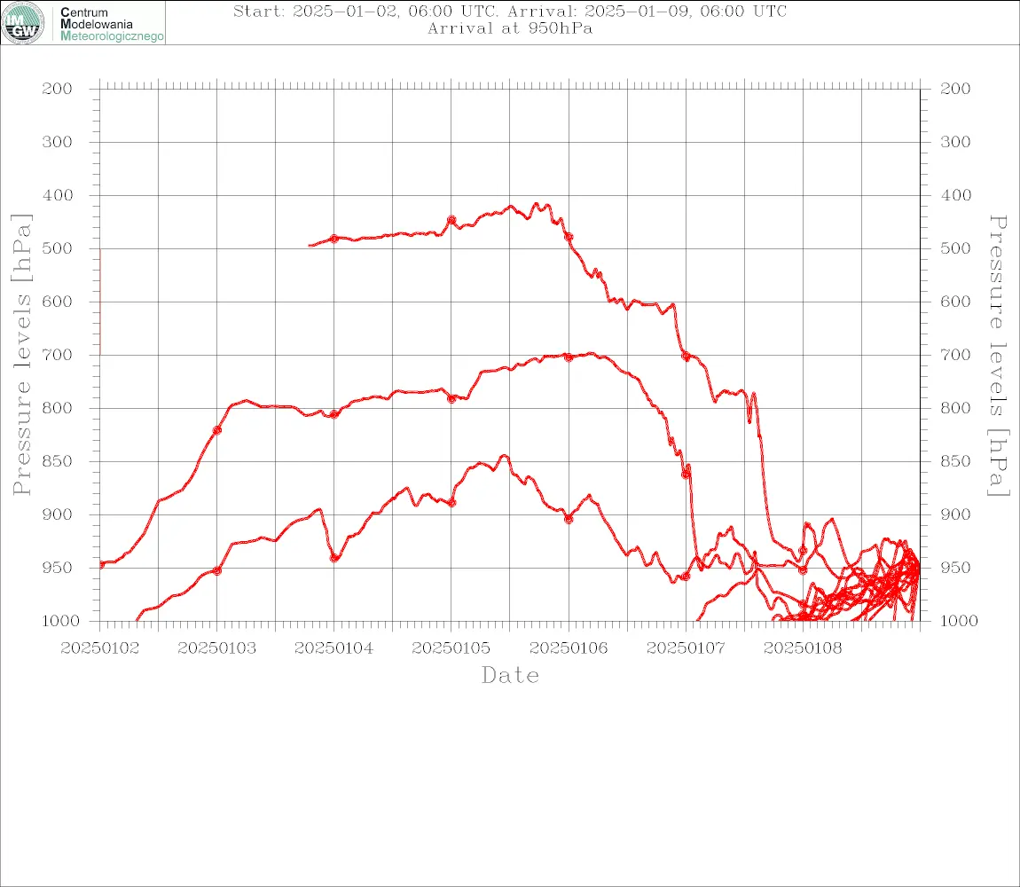Click the IMGW round logo

pos(23,23)
